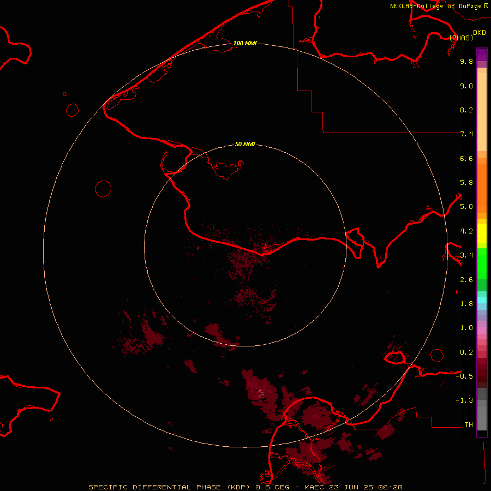Screen dimensions: 491x491
Task: Click the 9.0 scale label
Action: 466,86
